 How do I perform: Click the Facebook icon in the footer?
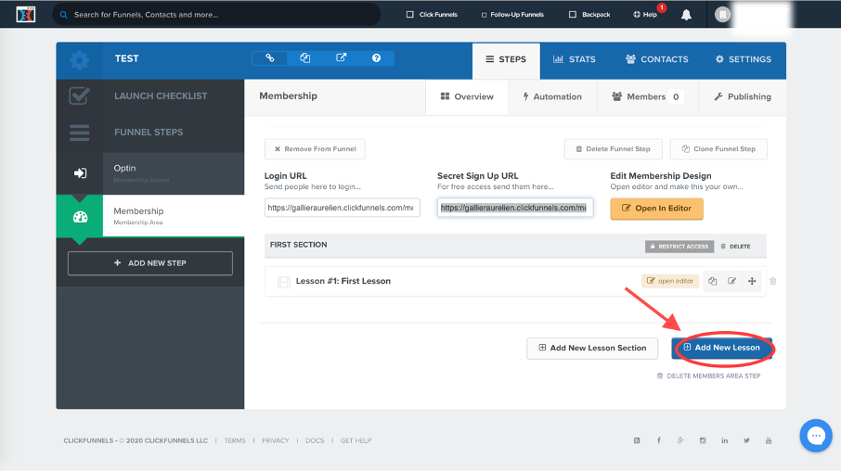coord(659,440)
